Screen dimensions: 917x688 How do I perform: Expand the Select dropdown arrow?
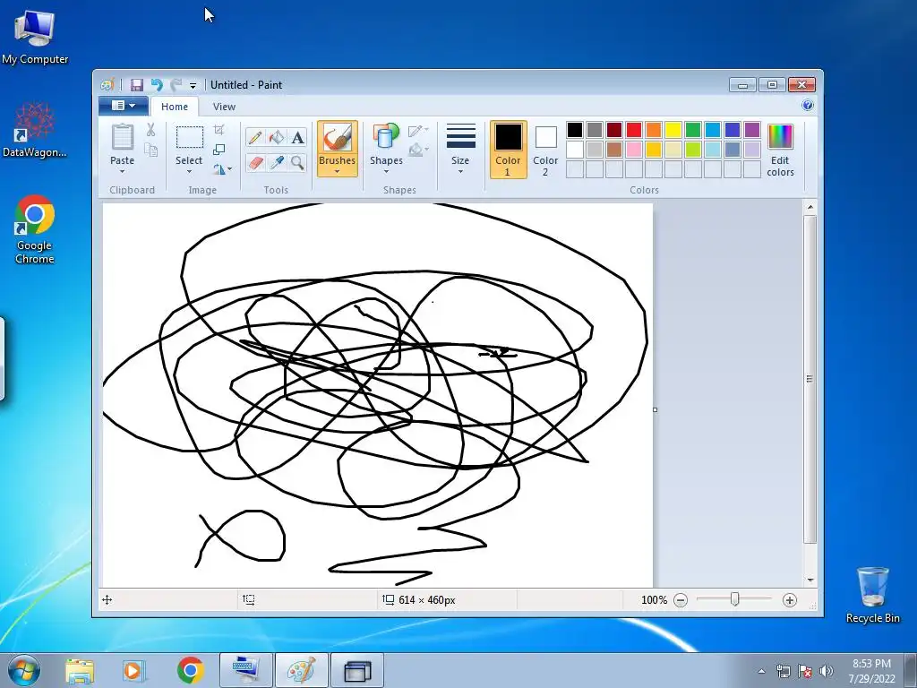point(190,171)
